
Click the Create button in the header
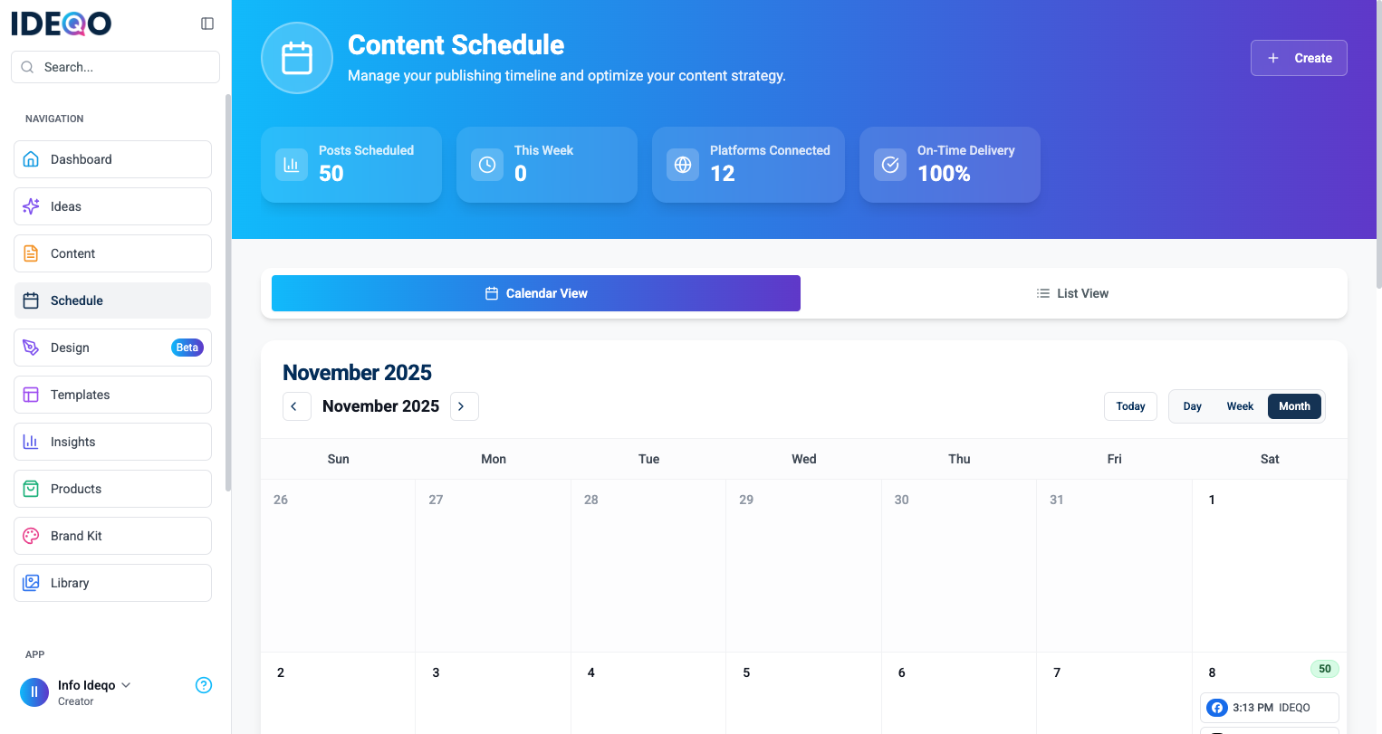pos(1299,57)
